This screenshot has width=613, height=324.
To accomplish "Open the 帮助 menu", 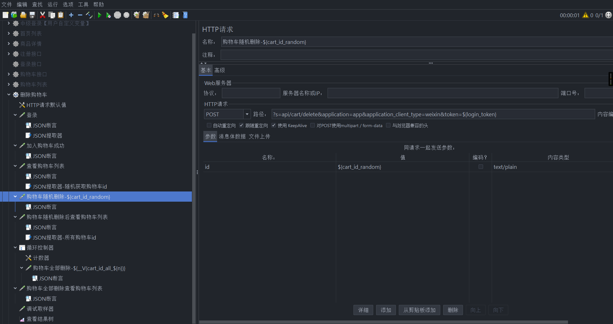I will (x=99, y=4).
